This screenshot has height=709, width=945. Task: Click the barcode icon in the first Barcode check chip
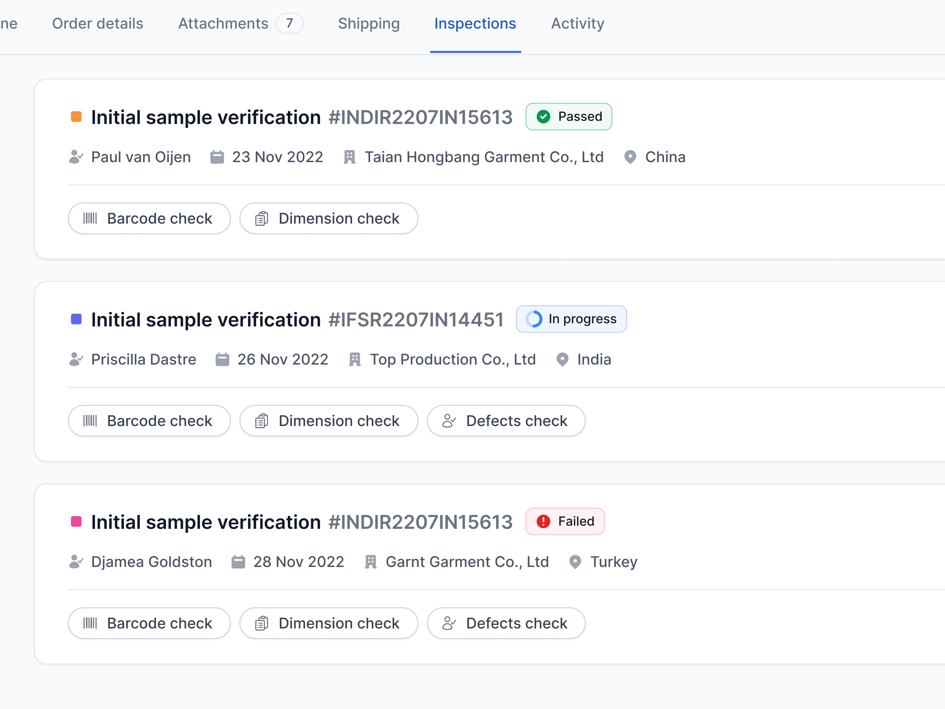click(90, 218)
